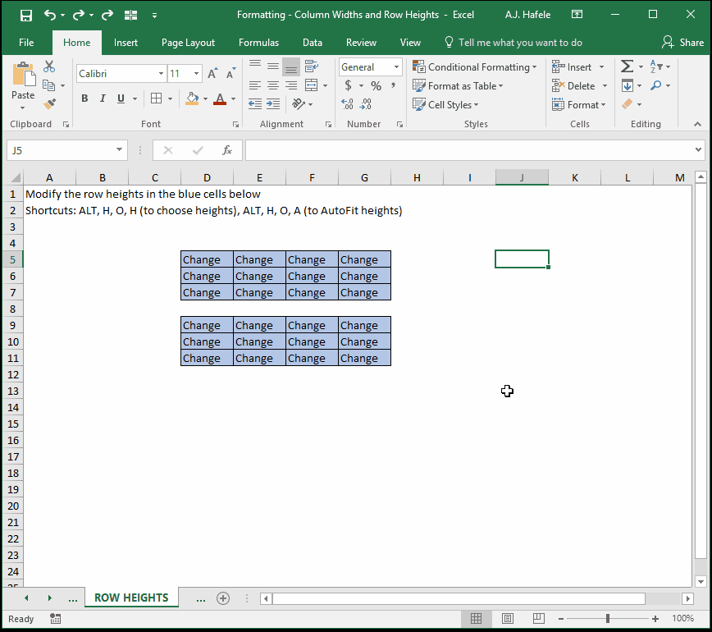Click the Clear eraser icon
Image resolution: width=712 pixels, height=632 pixels.
click(x=627, y=104)
